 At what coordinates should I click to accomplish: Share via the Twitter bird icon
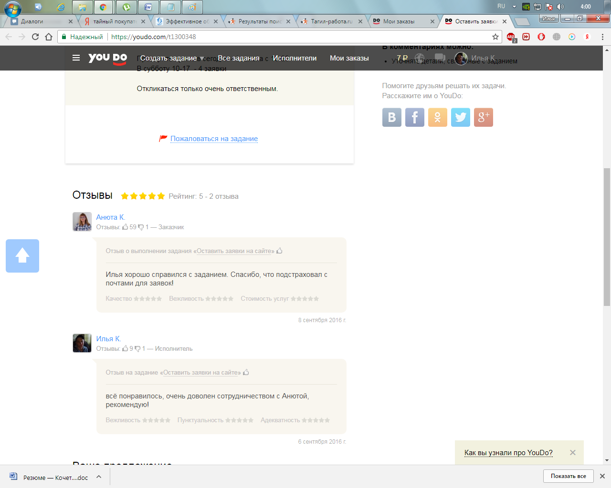pyautogui.click(x=460, y=117)
